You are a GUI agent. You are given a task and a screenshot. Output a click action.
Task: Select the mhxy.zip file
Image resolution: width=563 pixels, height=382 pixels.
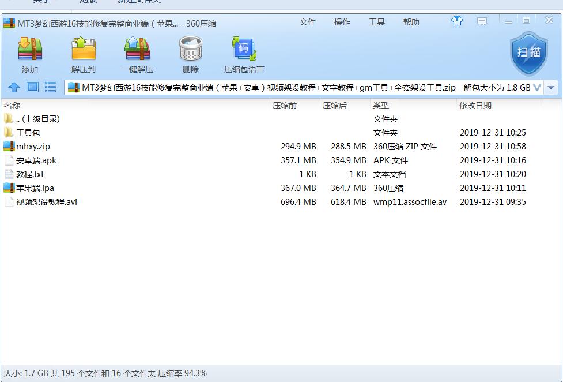(x=33, y=147)
